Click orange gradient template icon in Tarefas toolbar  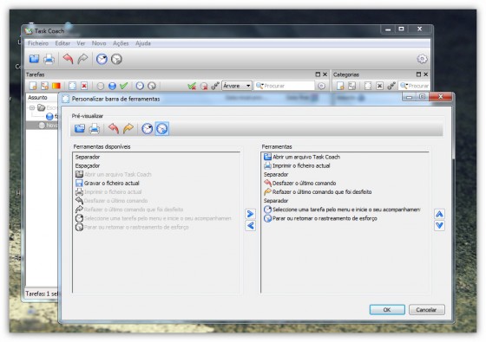(x=56, y=86)
